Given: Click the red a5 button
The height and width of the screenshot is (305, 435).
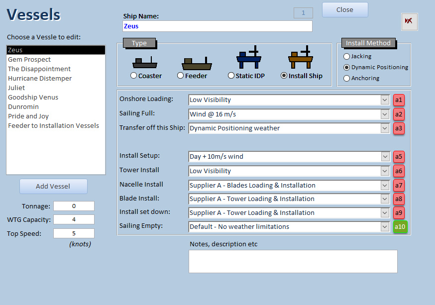Looking at the screenshot, I should [x=399, y=156].
